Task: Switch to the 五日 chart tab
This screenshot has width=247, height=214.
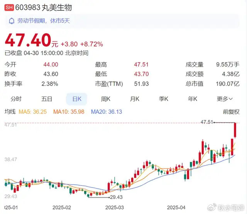Action: tap(47, 99)
